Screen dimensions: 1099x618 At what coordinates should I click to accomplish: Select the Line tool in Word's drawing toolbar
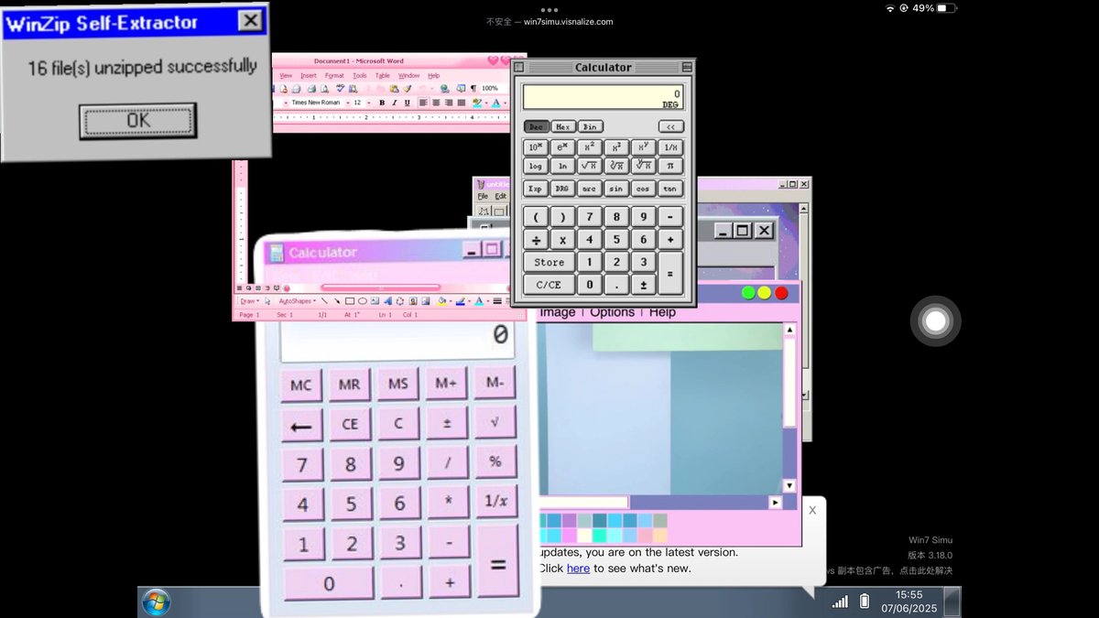point(325,301)
